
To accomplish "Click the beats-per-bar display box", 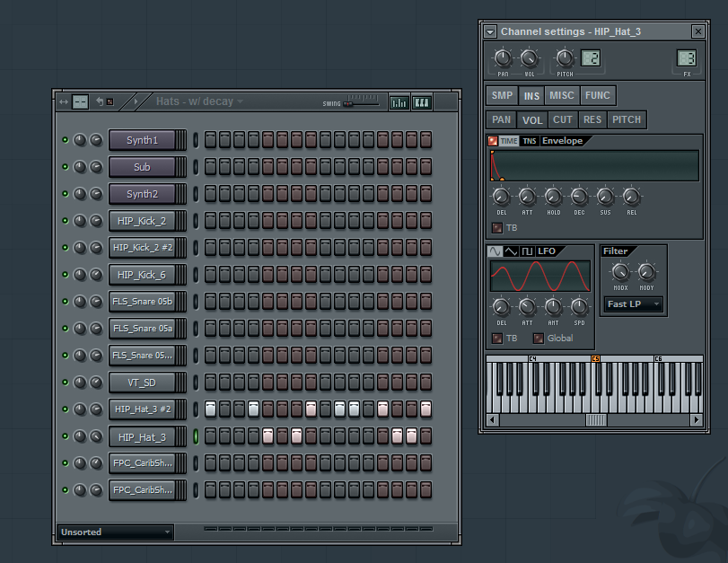I will 80,101.
